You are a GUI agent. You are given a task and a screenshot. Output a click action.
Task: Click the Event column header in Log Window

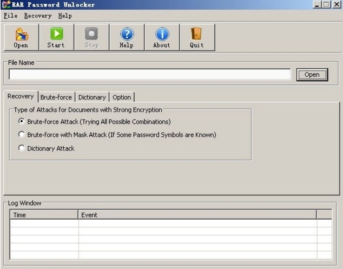point(197,215)
